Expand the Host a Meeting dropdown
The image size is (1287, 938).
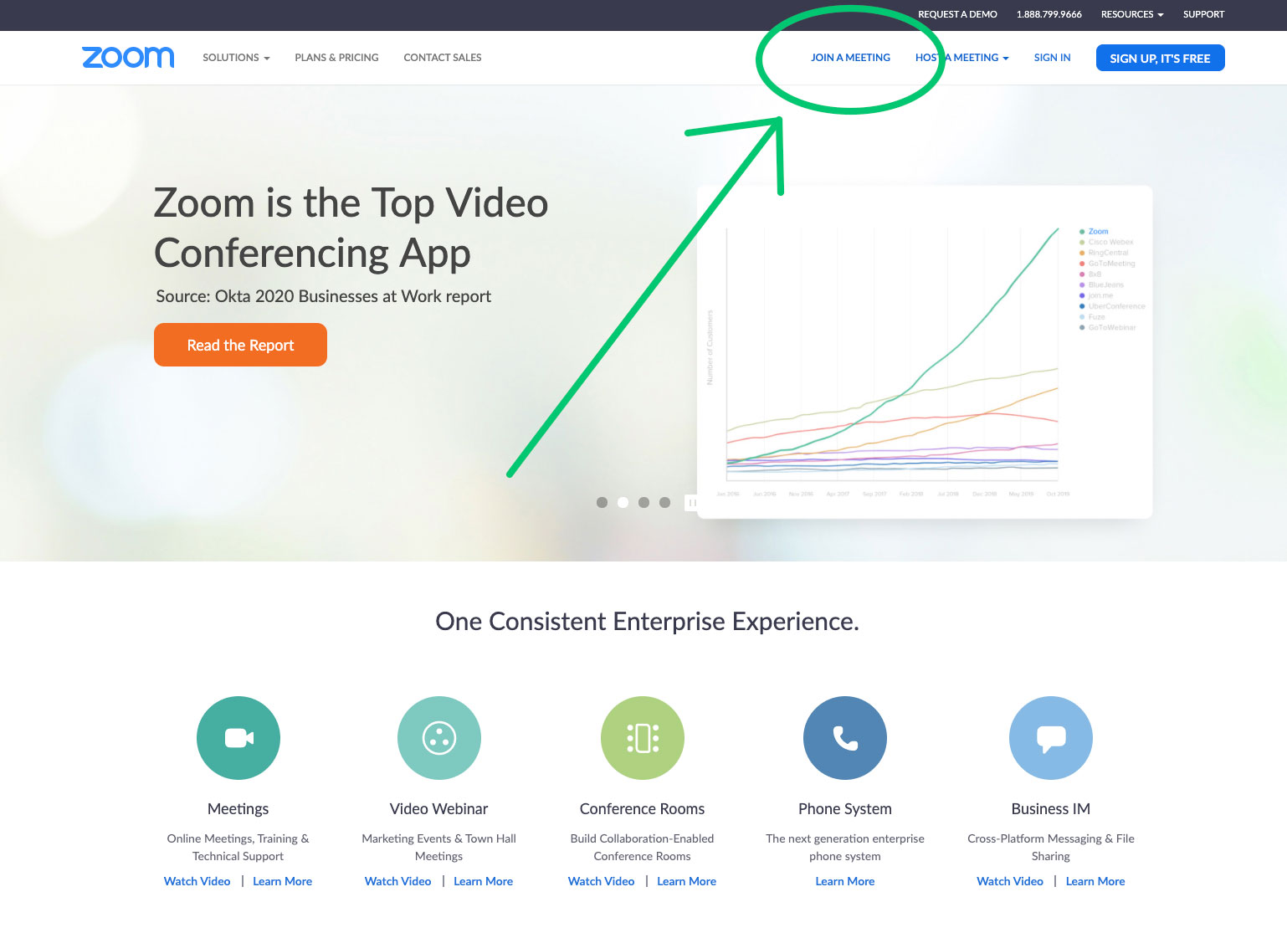[x=962, y=58]
